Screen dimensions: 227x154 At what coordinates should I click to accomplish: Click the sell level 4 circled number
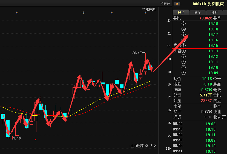(x=183, y=29)
